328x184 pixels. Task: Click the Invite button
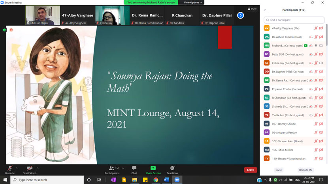pos(279,170)
